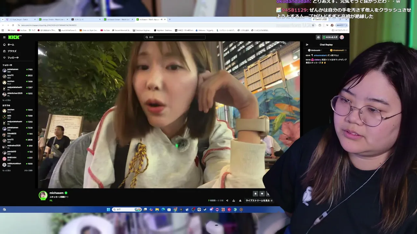
Task: Click the Windows Start button
Action: pyautogui.click(x=108, y=210)
